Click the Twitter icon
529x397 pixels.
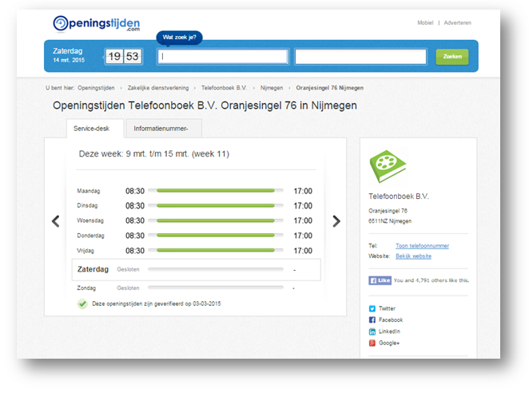(x=372, y=308)
